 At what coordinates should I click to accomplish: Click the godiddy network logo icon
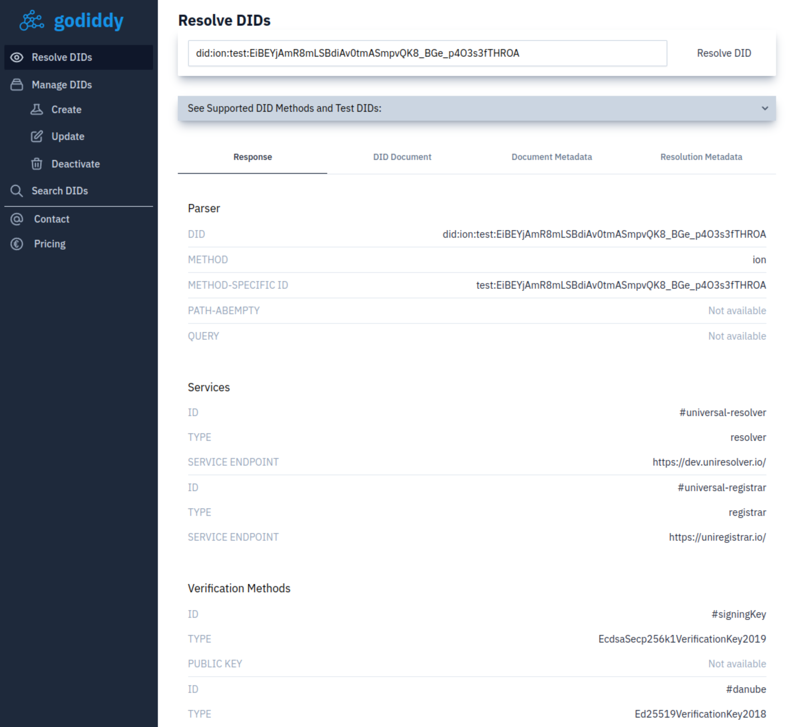point(32,21)
